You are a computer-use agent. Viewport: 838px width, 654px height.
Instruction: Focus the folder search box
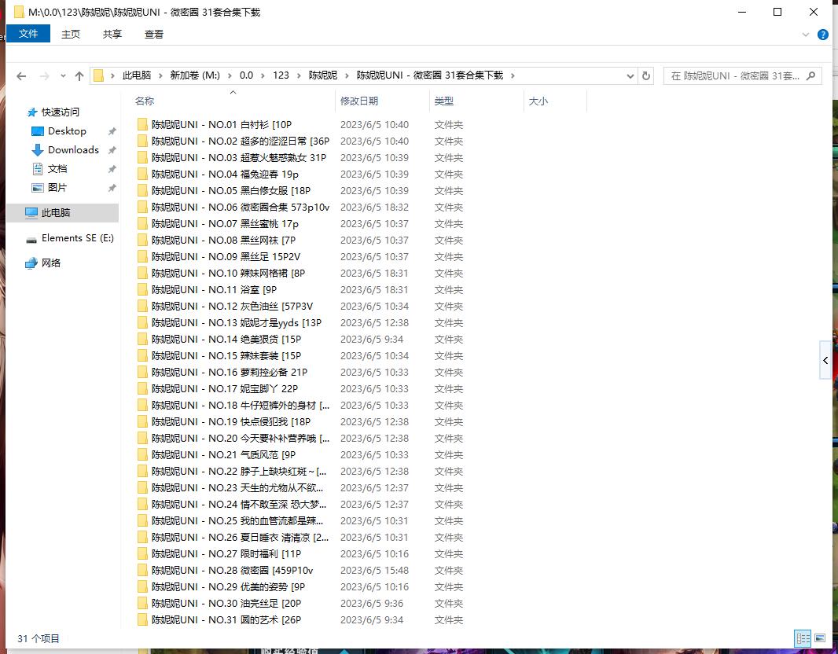[742, 76]
